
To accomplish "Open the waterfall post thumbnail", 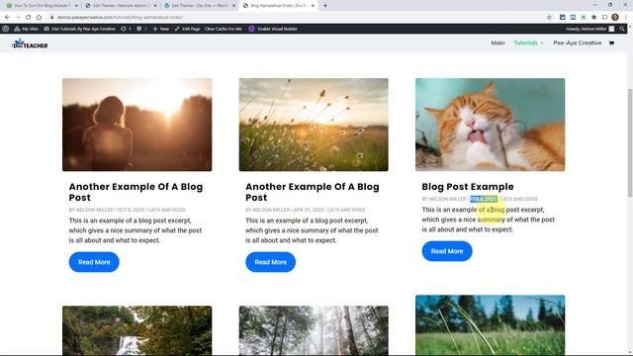I will tap(136, 330).
